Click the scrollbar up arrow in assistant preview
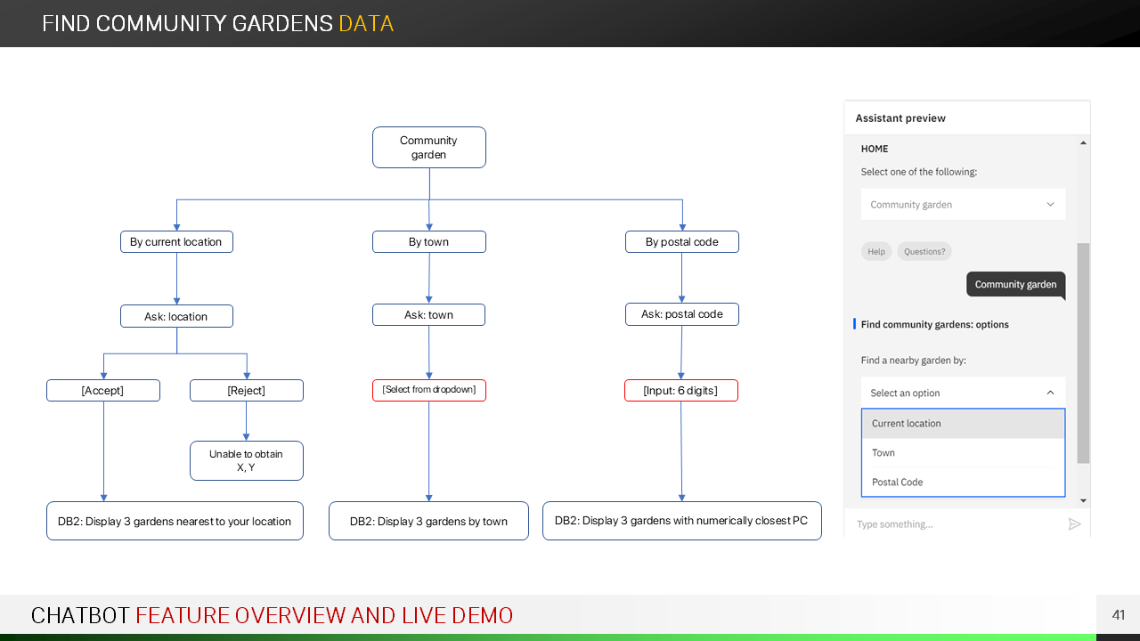The height and width of the screenshot is (641, 1140). (1083, 143)
